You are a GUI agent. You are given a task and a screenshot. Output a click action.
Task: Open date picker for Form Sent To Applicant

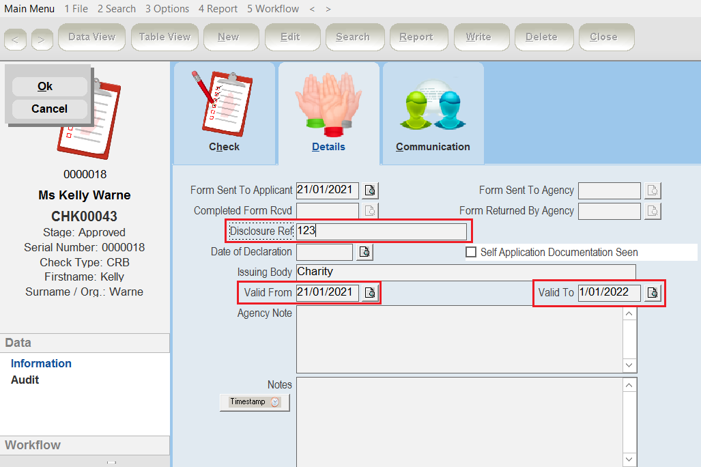pos(369,190)
